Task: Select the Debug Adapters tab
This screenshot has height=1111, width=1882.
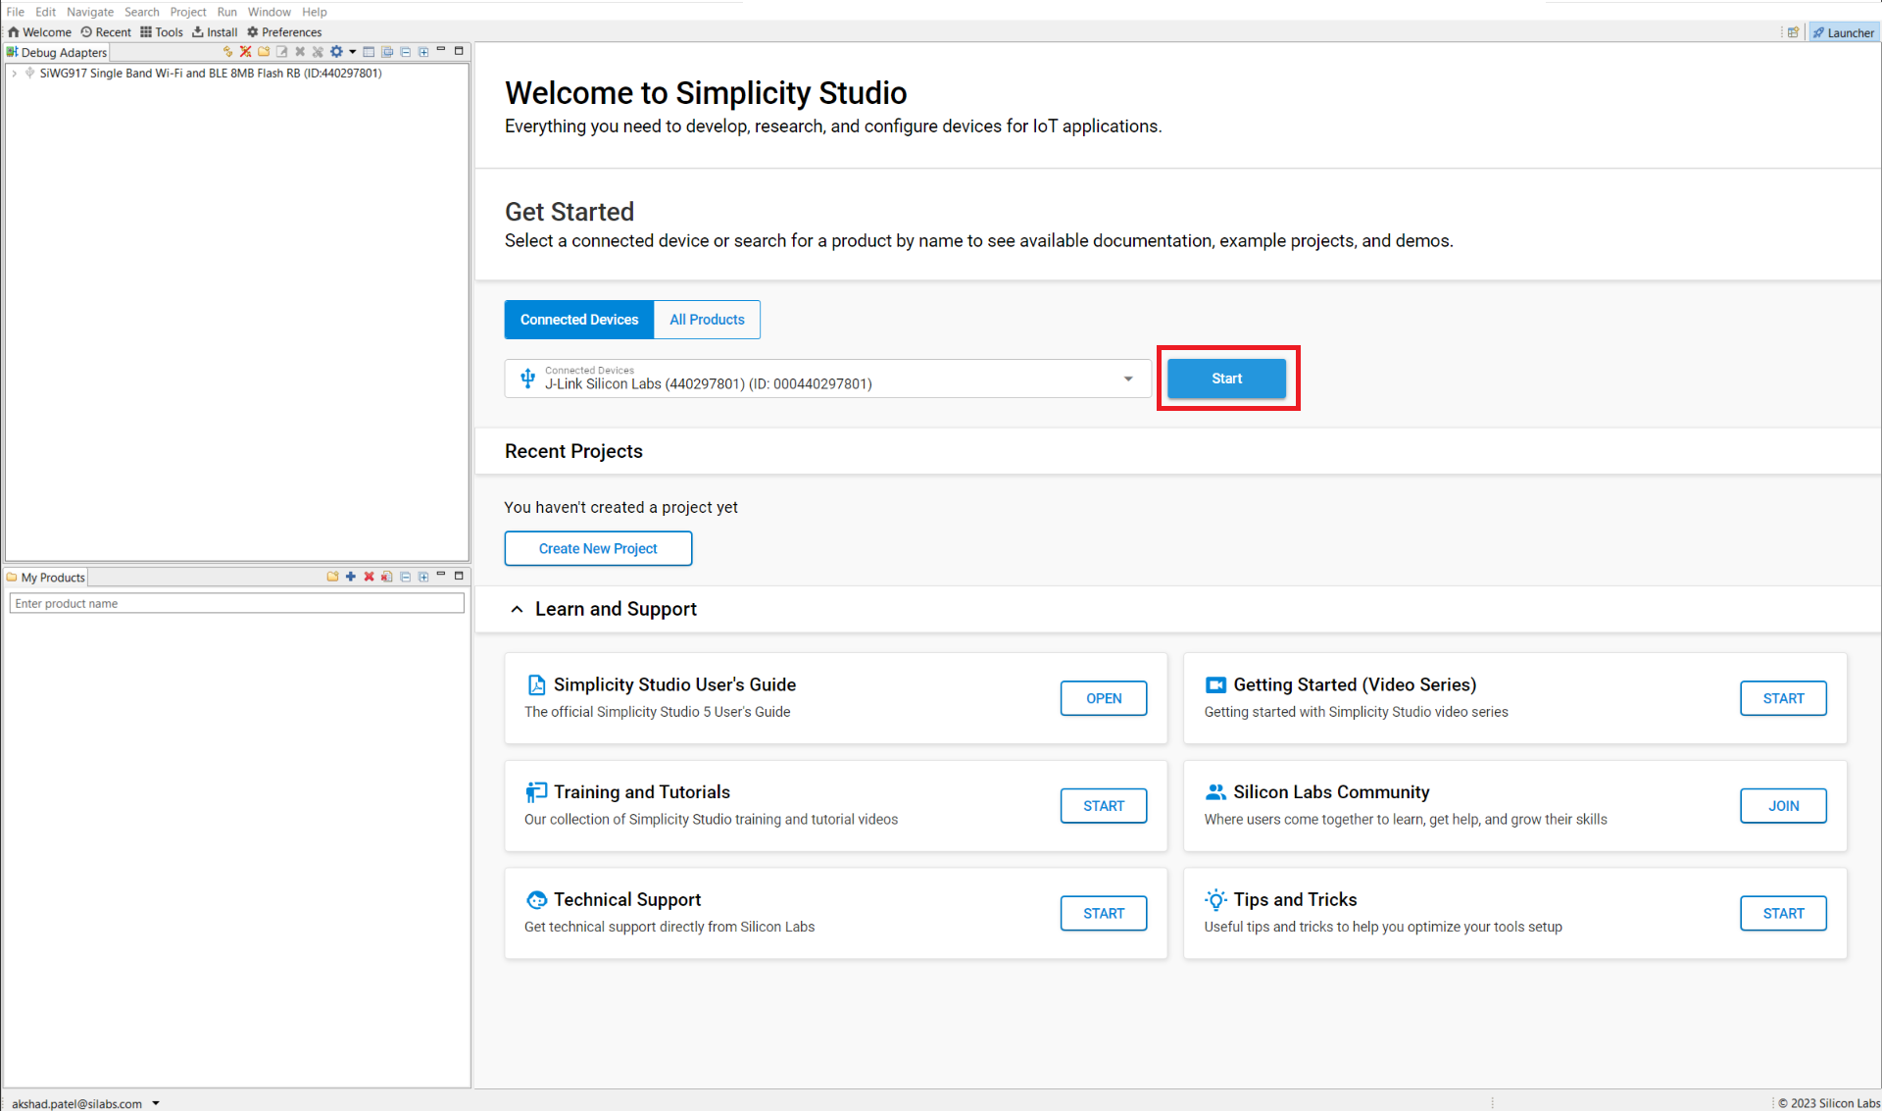Action: tap(57, 53)
